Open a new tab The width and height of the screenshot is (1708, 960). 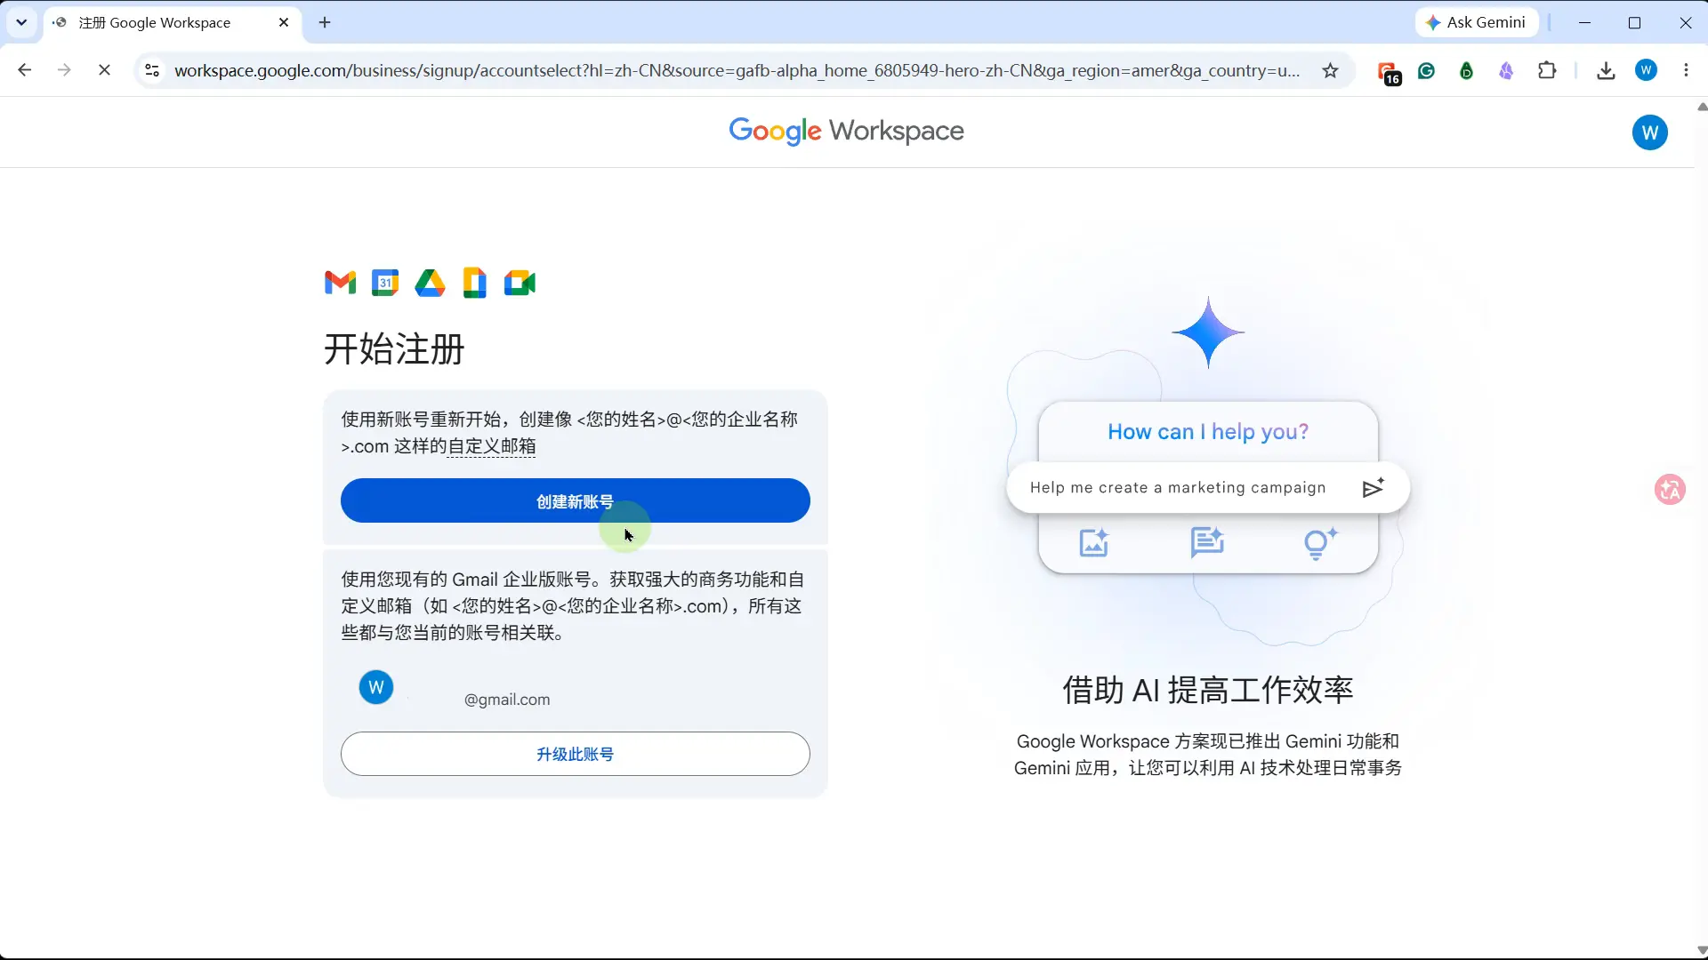tap(325, 22)
